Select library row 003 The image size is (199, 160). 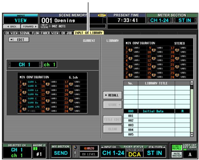click(157, 125)
